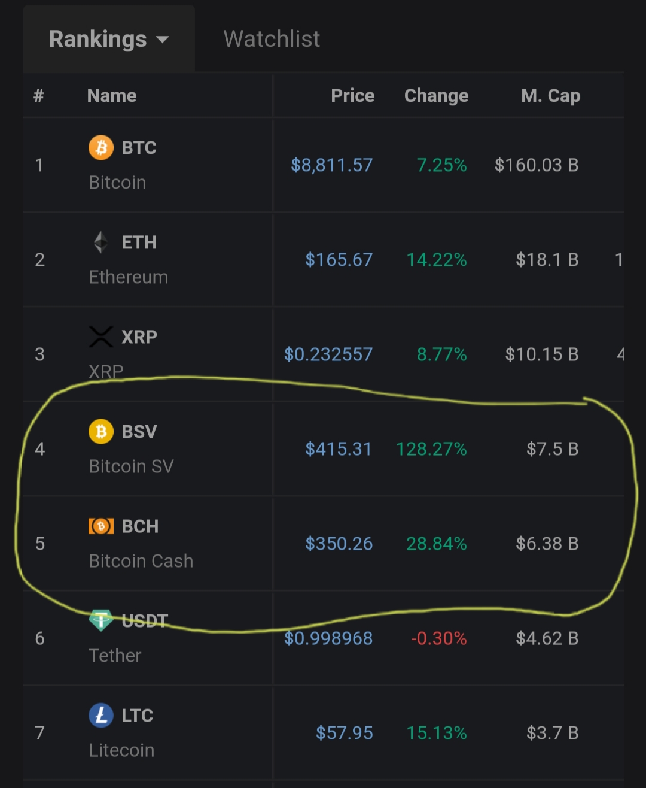Switch to the Watchlist tab
The image size is (646, 788).
[x=272, y=39]
